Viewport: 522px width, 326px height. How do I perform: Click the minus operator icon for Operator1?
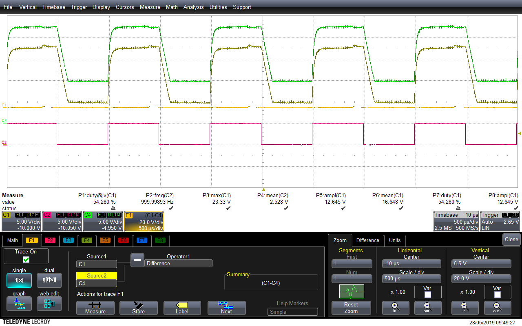137,259
